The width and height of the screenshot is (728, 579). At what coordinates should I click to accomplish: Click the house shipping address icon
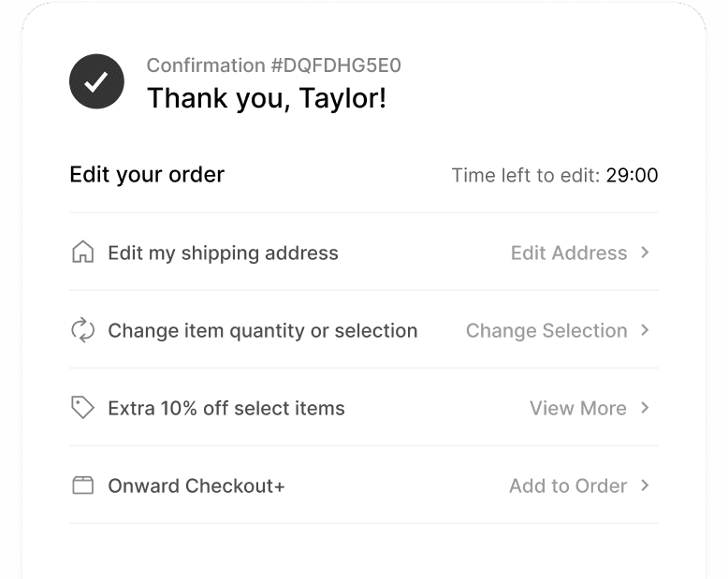(83, 253)
